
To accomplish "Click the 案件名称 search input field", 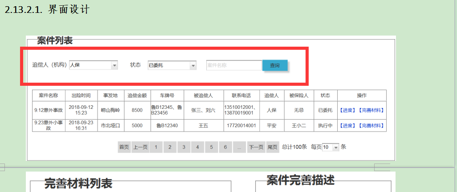I will click(x=234, y=65).
